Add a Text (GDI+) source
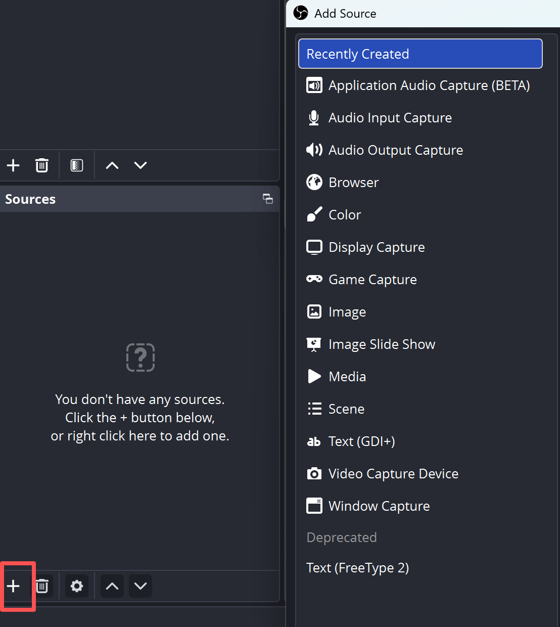The image size is (560, 627). 421,441
